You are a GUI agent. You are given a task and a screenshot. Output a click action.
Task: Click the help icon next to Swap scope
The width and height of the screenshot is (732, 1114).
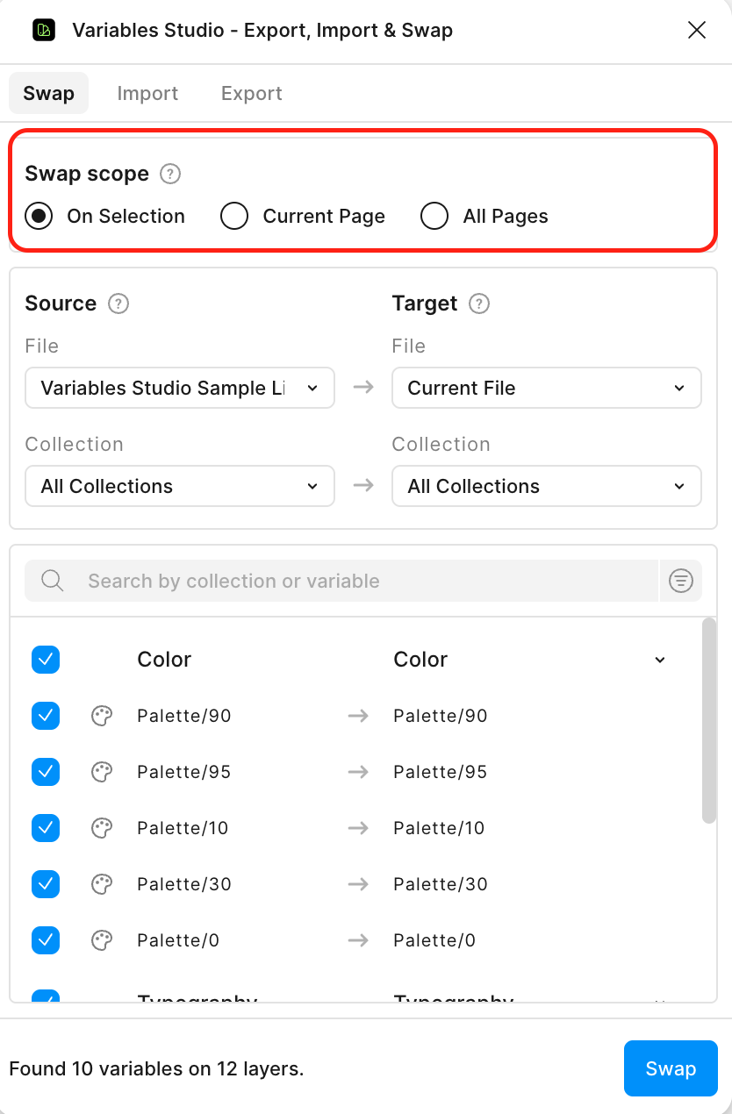pyautogui.click(x=170, y=174)
